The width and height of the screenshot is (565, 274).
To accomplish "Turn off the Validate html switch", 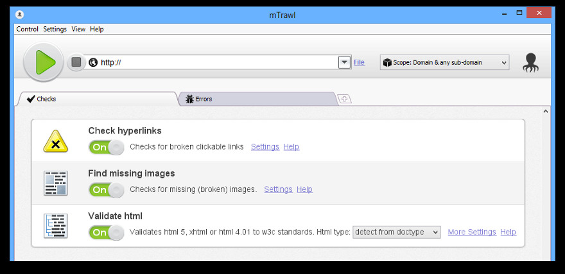I will (107, 232).
